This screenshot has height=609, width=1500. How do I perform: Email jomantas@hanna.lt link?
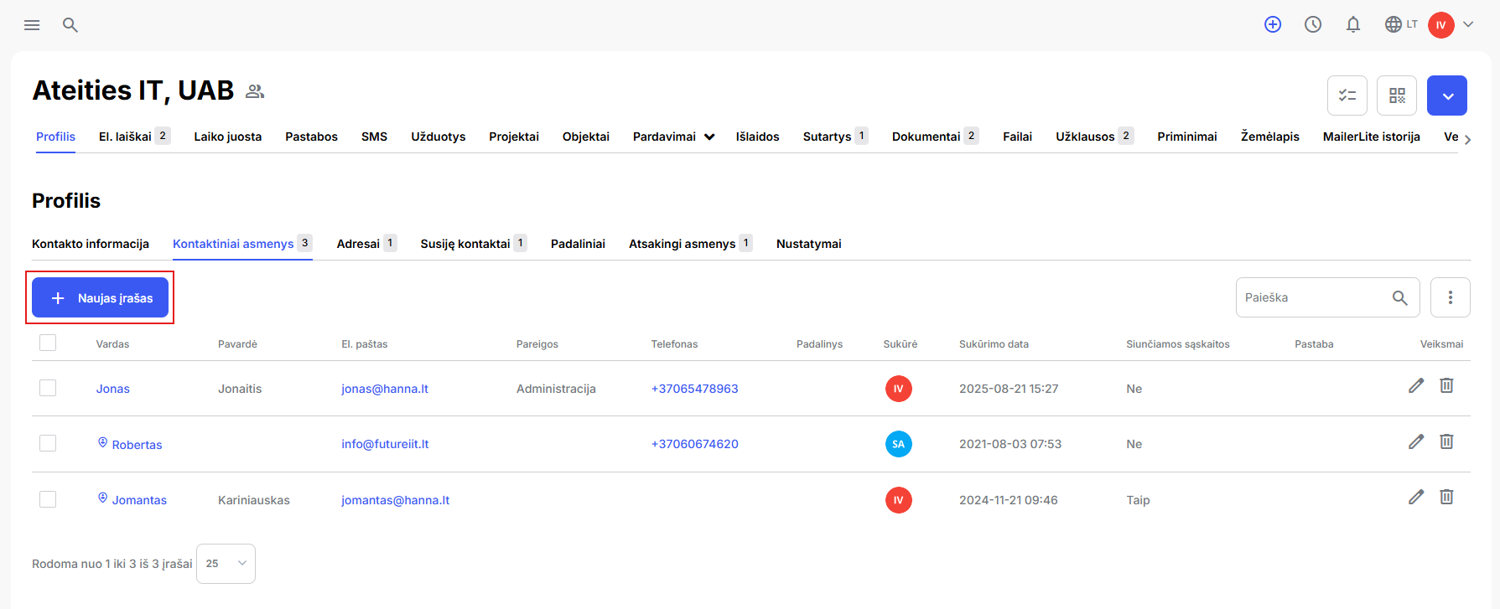(396, 500)
